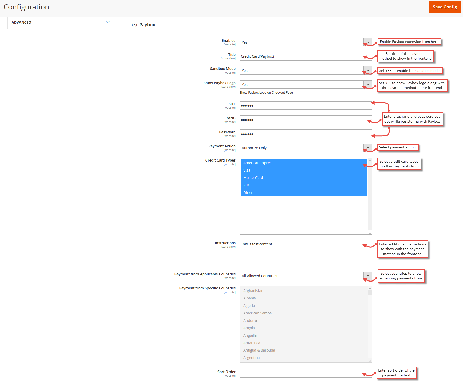Select JCB in Credit Card Types
Screen dimensions: 465x381
coord(304,185)
